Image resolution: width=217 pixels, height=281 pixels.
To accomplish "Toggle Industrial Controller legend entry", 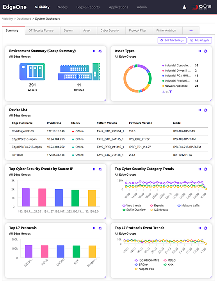I will tap(176, 66).
